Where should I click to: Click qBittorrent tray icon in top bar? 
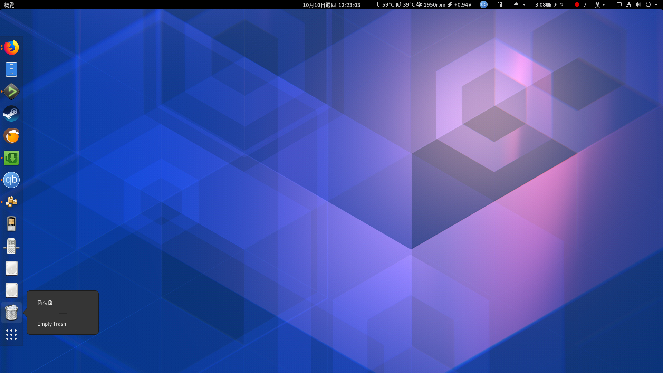tap(484, 4)
